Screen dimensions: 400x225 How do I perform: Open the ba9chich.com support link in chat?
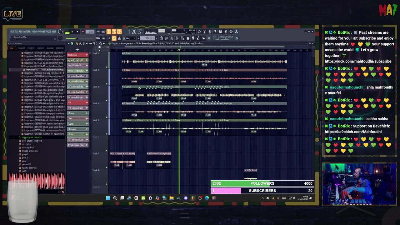353,132
